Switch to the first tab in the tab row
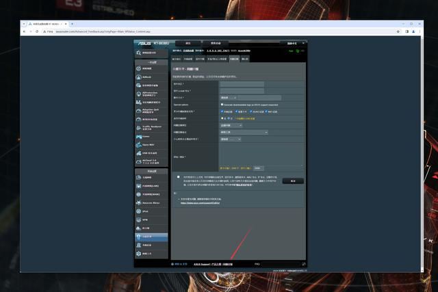The width and height of the screenshot is (438, 292). click(177, 59)
